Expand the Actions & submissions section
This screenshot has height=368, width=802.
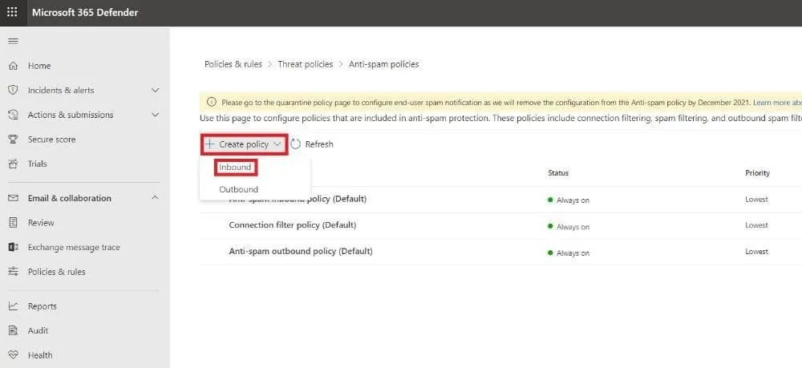point(155,115)
